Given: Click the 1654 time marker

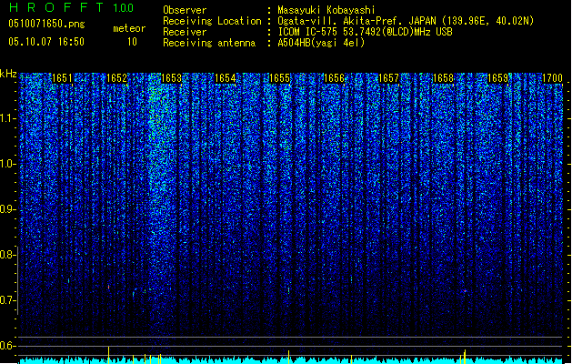Looking at the screenshot, I should [x=226, y=78].
